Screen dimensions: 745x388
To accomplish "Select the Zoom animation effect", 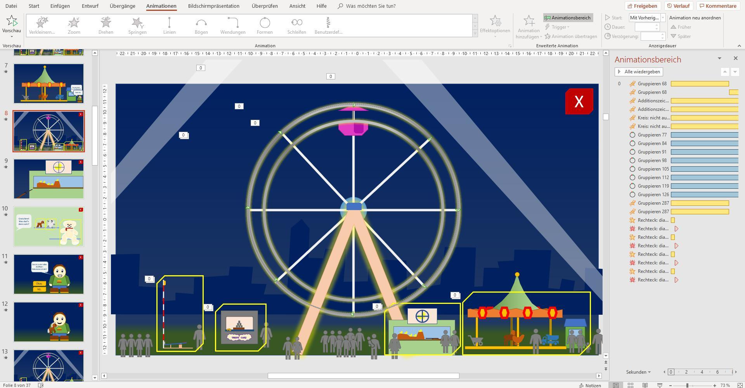I will pyautogui.click(x=74, y=26).
